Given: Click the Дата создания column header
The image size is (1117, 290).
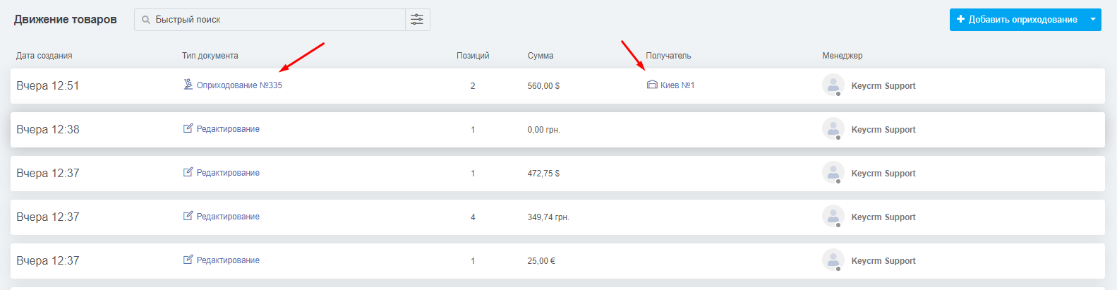Looking at the screenshot, I should (44, 56).
